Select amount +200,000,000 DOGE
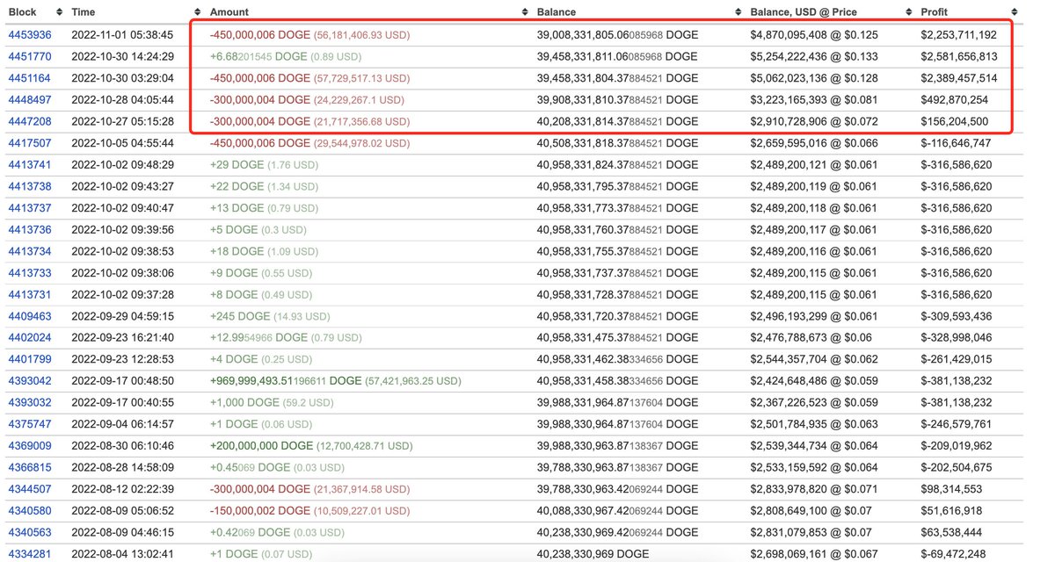 point(261,446)
